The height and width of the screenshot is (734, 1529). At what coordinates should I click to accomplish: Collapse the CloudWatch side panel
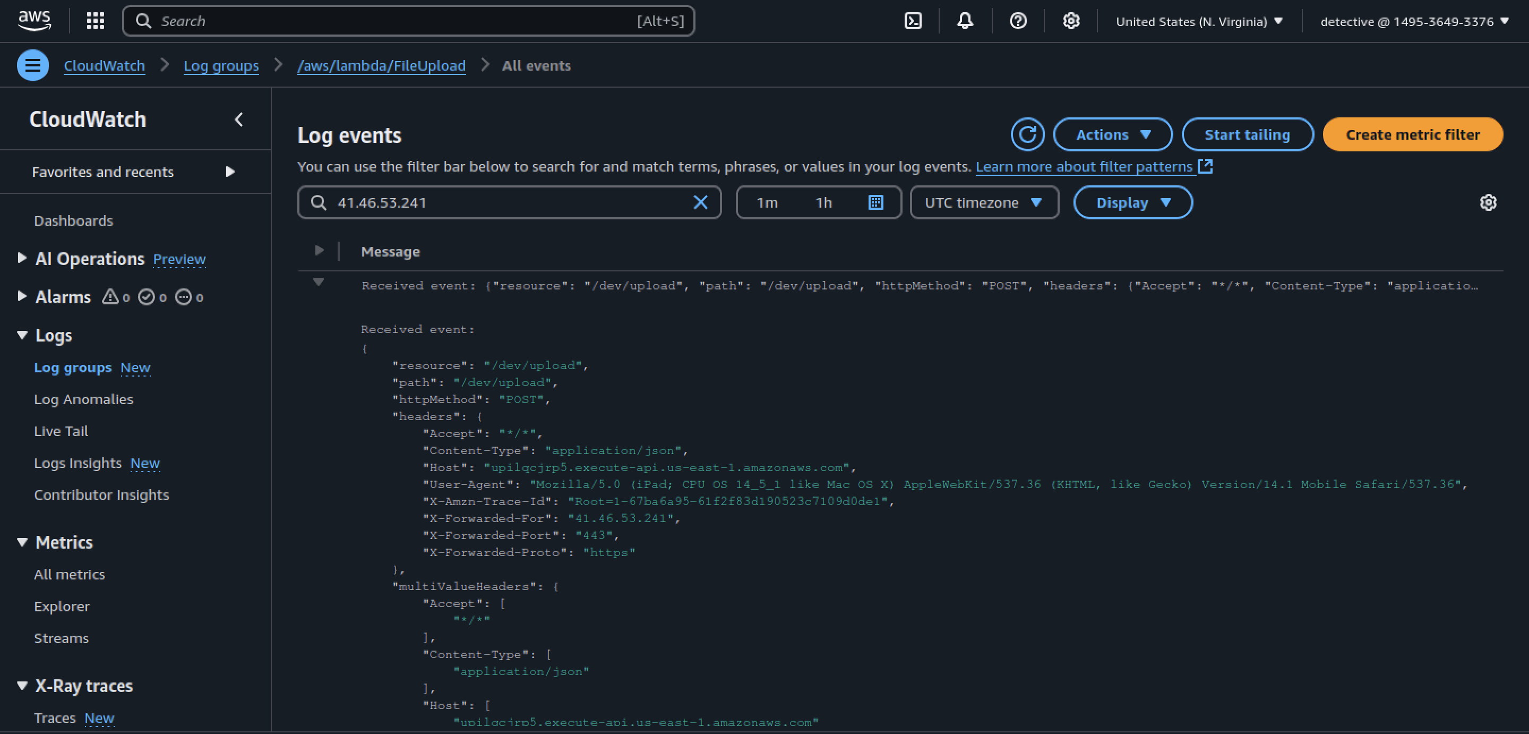pos(238,120)
